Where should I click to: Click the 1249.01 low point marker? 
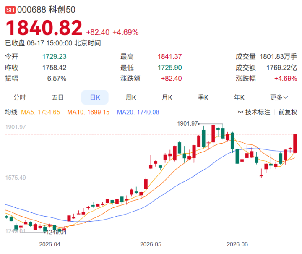pos(56,233)
